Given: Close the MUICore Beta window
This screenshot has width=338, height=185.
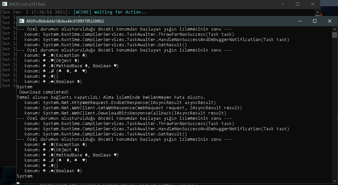Looking at the screenshot, I should pos(312,4).
